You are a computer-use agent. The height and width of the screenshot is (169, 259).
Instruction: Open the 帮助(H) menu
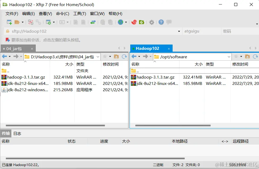(x=115, y=14)
